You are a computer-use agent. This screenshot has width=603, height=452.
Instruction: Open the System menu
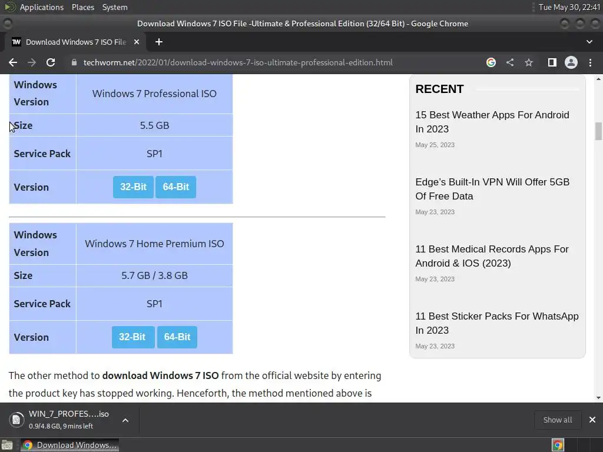point(115,7)
